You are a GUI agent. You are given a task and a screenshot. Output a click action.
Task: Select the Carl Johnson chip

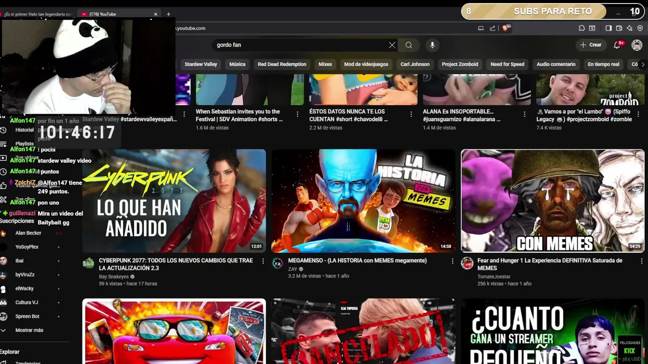[415, 64]
